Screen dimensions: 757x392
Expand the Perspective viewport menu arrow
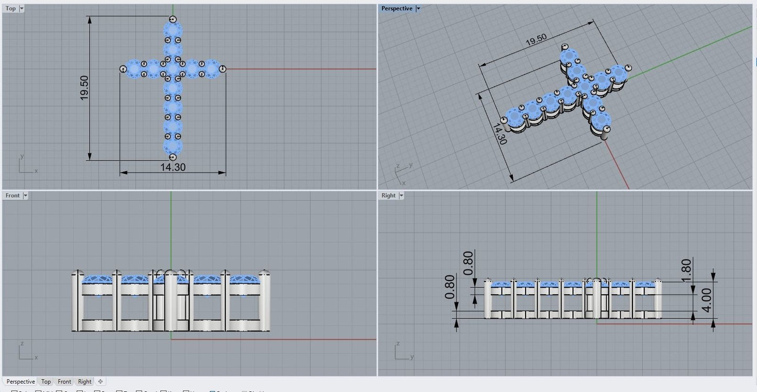pyautogui.click(x=418, y=9)
